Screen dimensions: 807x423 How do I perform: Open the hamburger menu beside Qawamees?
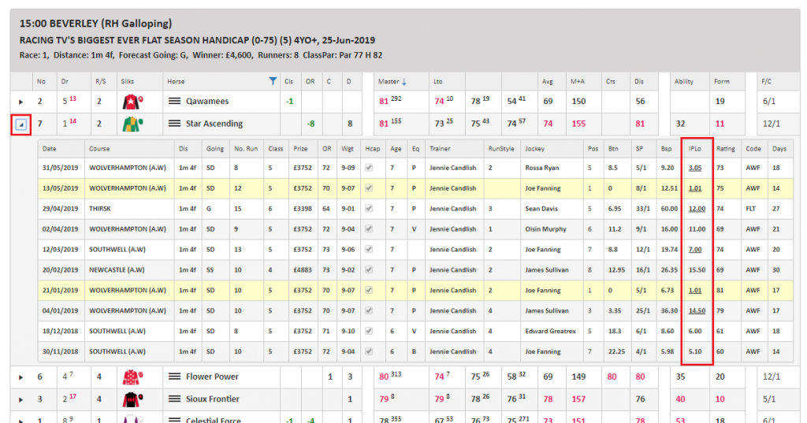click(175, 102)
